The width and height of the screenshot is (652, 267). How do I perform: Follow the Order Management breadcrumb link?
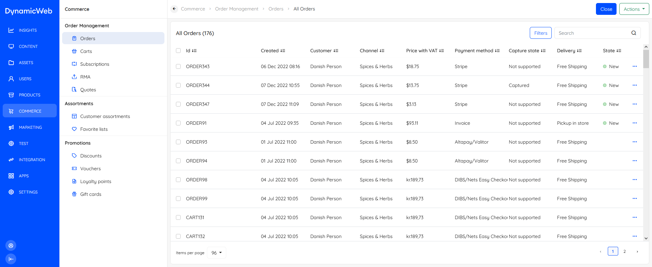tap(237, 9)
